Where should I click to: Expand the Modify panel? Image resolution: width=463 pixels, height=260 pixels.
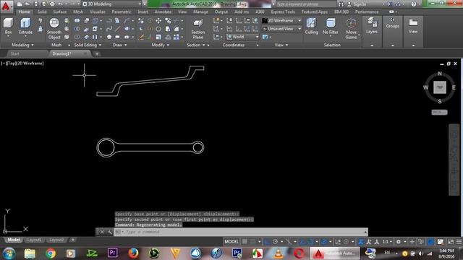pyautogui.click(x=161, y=45)
